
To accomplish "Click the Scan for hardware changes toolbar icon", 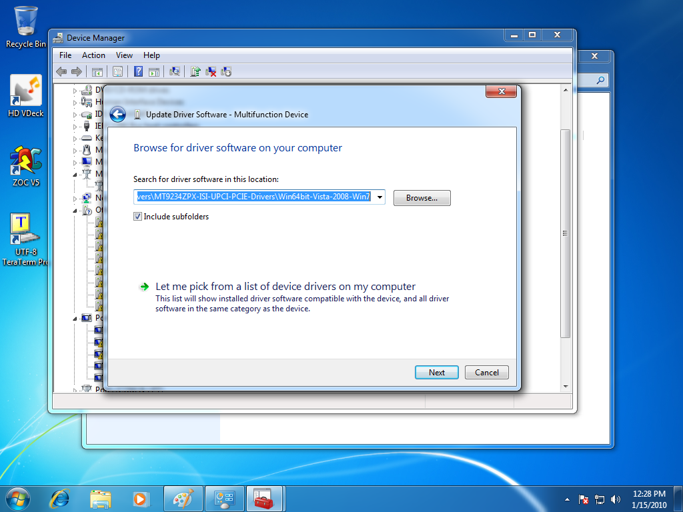I will click(175, 71).
